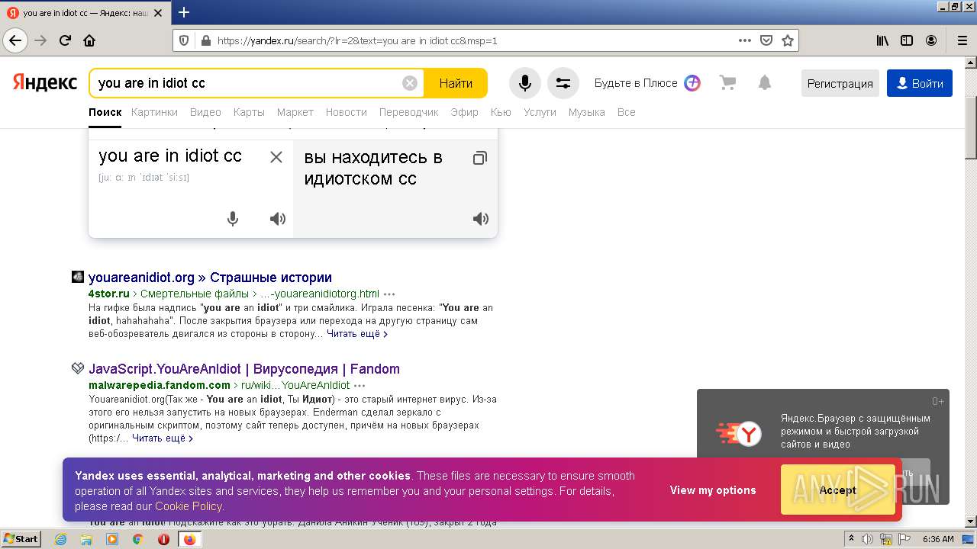Clear the Yandex search box with X

pyautogui.click(x=410, y=83)
